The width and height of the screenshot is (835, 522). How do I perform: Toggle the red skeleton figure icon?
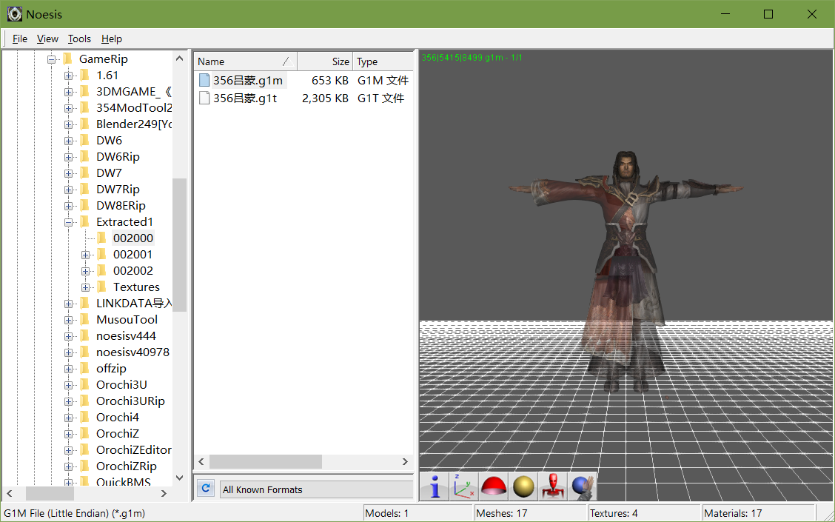click(552, 486)
